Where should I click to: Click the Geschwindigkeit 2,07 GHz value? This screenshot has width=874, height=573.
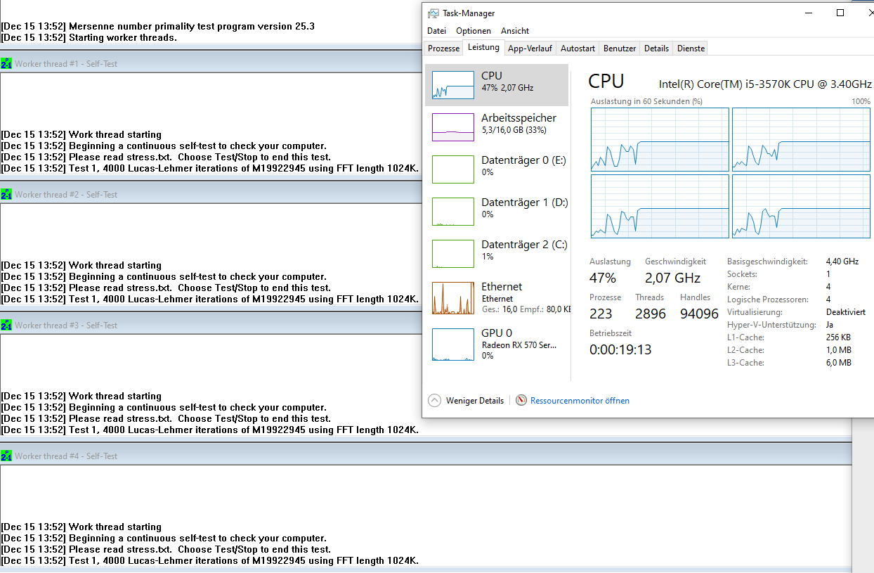tap(672, 278)
